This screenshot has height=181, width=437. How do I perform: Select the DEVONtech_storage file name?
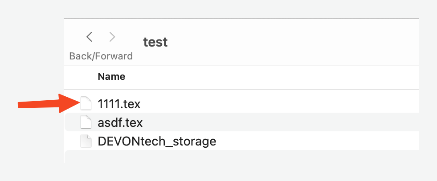[x=157, y=142]
